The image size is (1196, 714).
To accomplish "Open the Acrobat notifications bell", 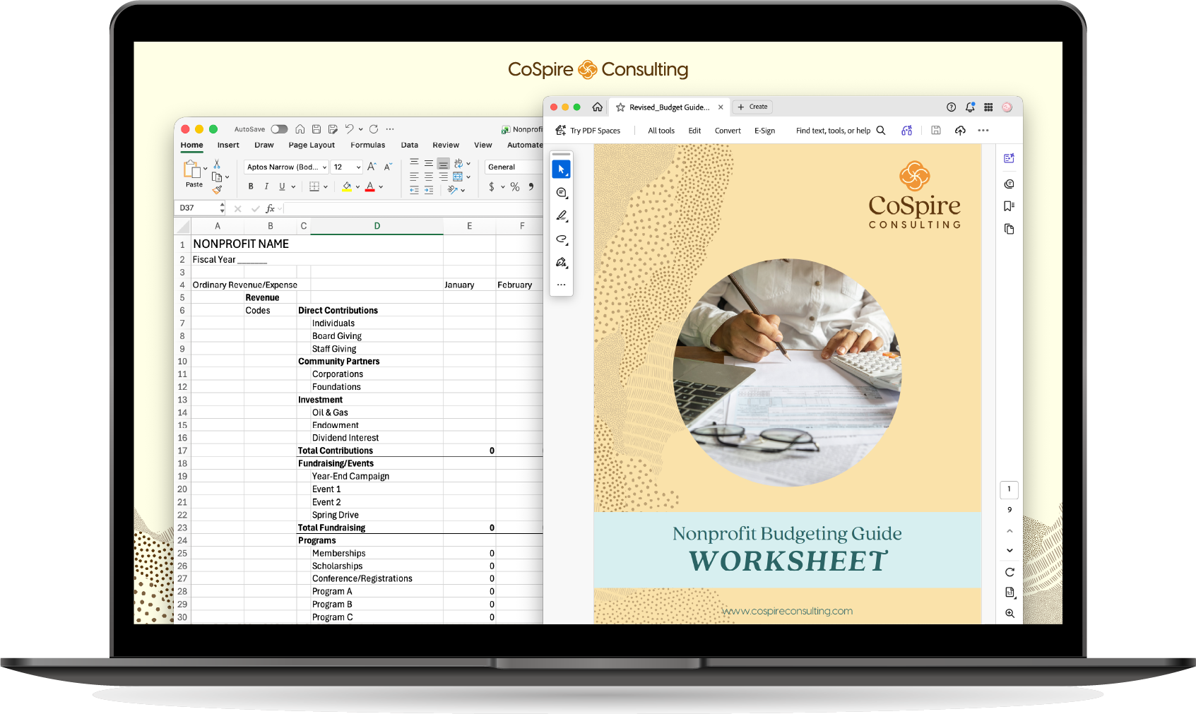I will 970,107.
